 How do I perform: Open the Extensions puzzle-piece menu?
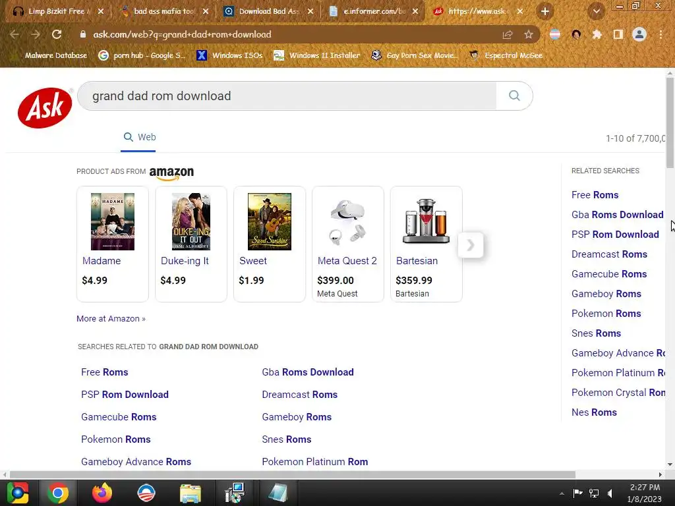click(x=597, y=34)
